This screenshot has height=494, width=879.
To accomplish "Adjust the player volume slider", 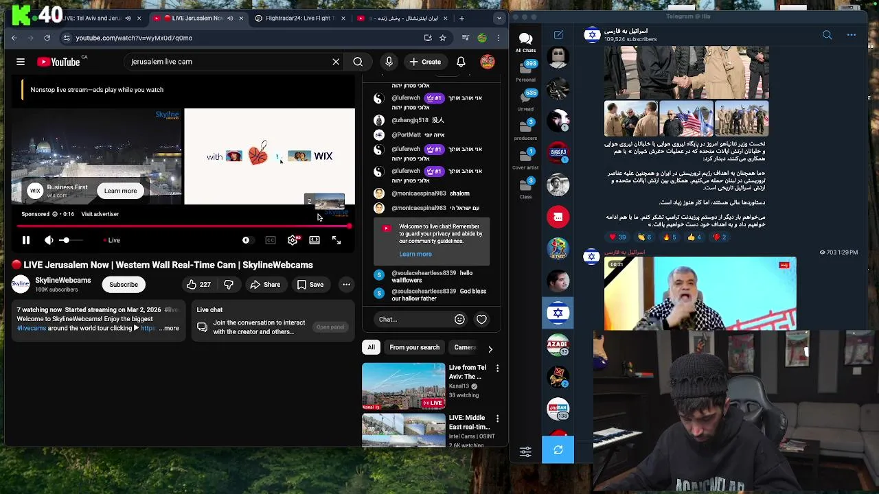I will pyautogui.click(x=71, y=240).
